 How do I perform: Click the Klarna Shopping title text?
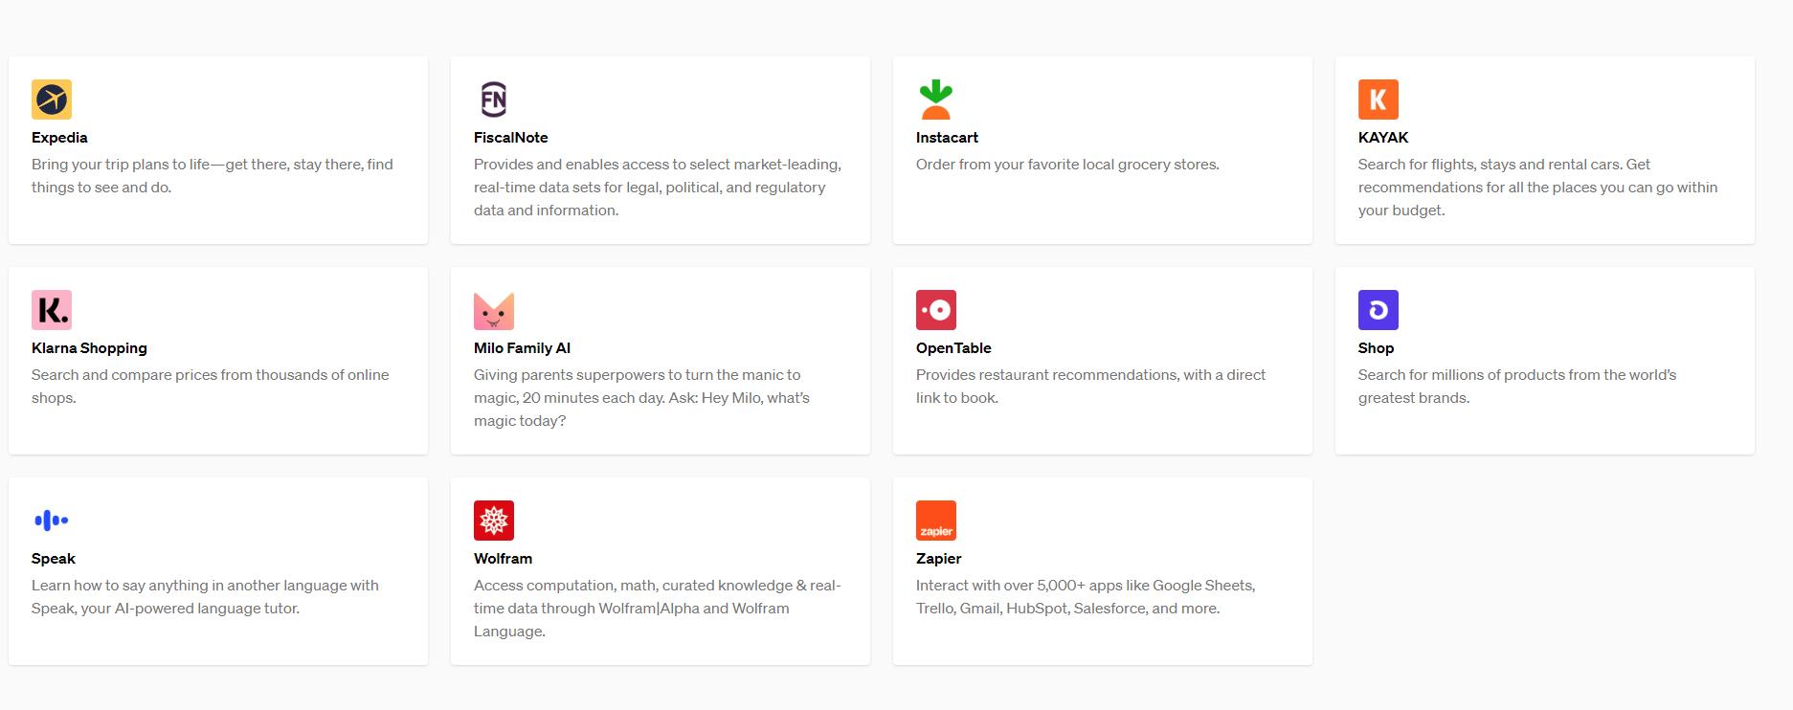89,348
